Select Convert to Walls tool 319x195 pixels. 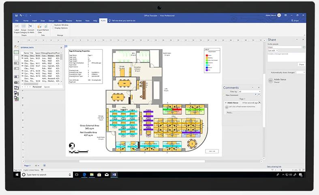coord(30,27)
